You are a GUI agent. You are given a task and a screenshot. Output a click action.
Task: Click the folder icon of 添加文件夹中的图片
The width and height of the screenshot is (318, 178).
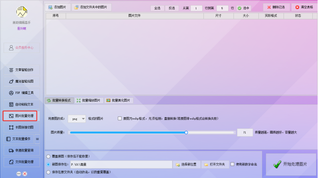pos(76,7)
